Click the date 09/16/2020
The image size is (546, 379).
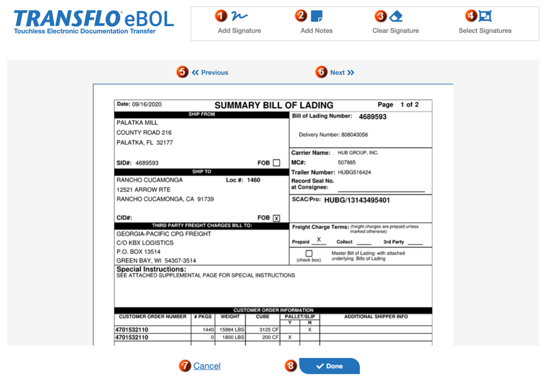point(146,105)
